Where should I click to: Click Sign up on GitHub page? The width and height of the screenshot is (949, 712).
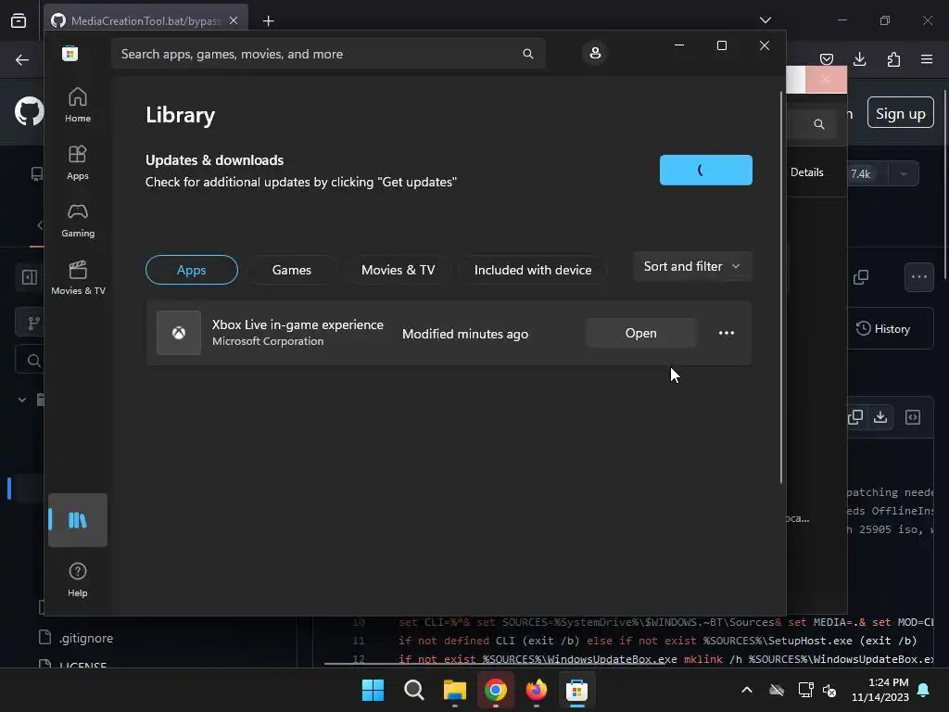tap(901, 113)
